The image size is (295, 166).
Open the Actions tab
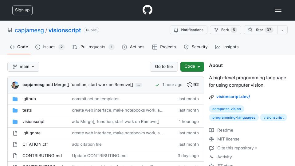click(133, 47)
